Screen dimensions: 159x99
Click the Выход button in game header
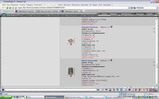coord(150,14)
